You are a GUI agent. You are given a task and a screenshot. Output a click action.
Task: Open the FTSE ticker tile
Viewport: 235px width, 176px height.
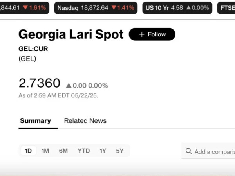(x=226, y=8)
